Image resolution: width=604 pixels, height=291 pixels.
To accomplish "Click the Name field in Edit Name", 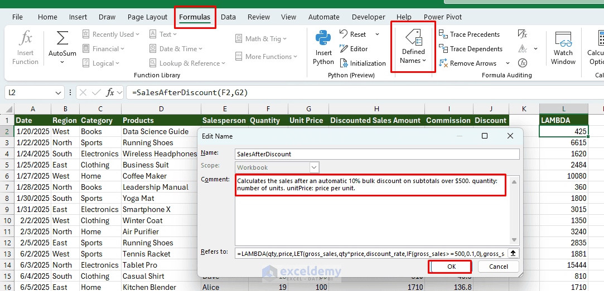I will [377, 154].
